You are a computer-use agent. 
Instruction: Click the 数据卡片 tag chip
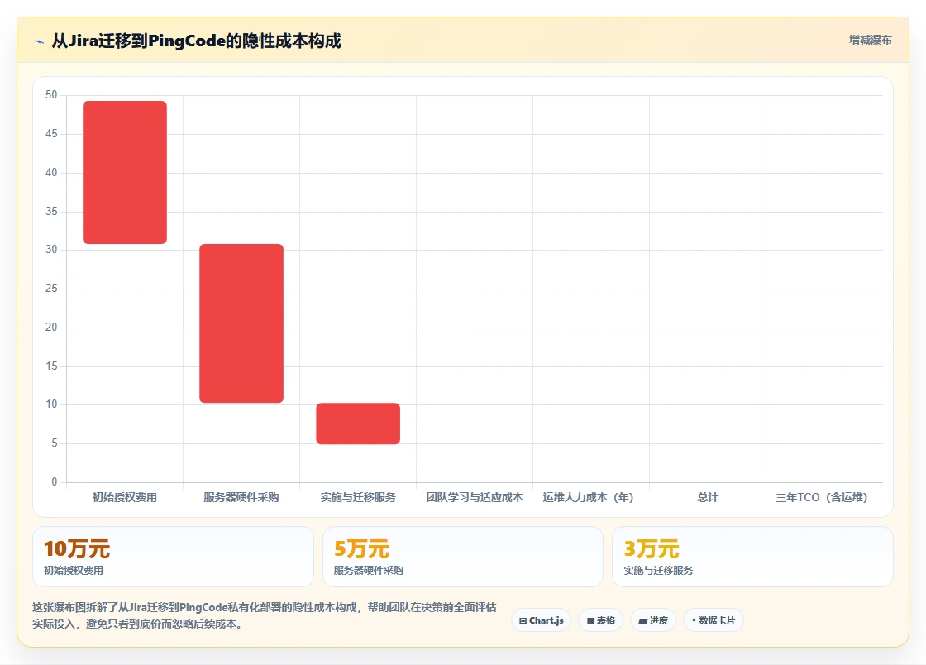(x=714, y=620)
